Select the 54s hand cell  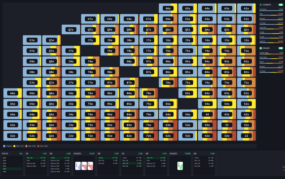(207, 104)
